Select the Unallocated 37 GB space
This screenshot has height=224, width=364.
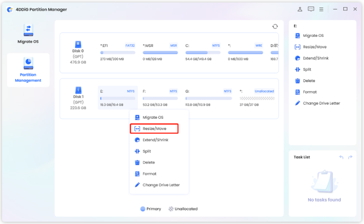pyautogui.click(x=257, y=98)
